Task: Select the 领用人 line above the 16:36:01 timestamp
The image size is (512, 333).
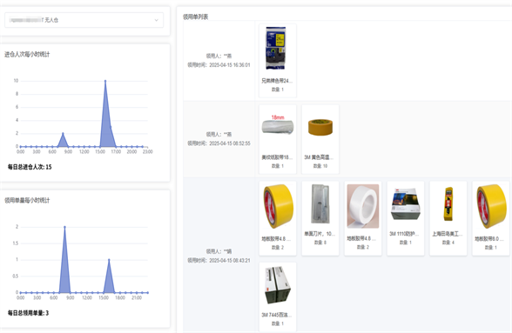Action: [x=219, y=56]
